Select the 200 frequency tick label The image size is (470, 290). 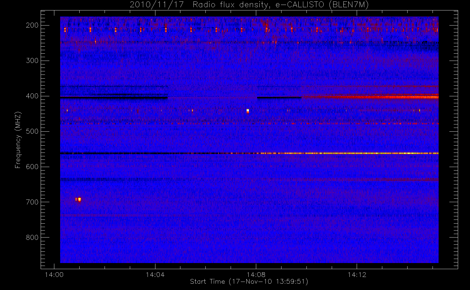[32, 25]
